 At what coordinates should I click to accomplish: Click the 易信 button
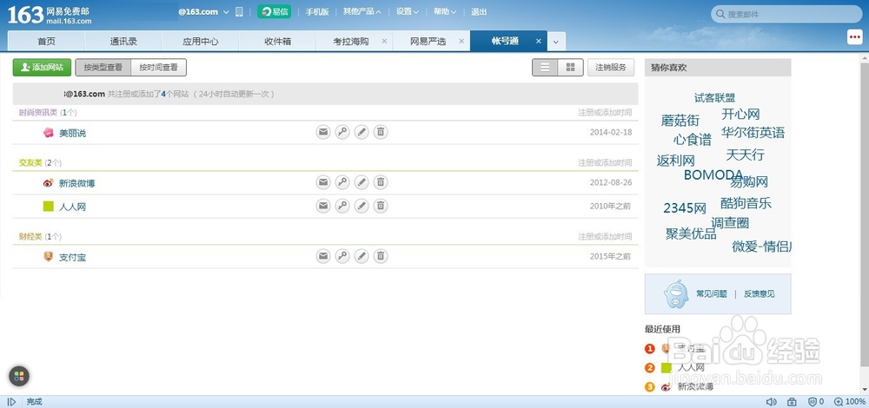(x=275, y=11)
